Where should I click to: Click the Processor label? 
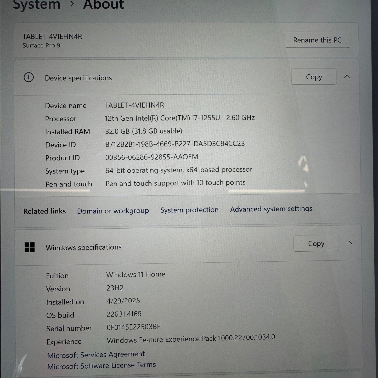[x=61, y=119]
